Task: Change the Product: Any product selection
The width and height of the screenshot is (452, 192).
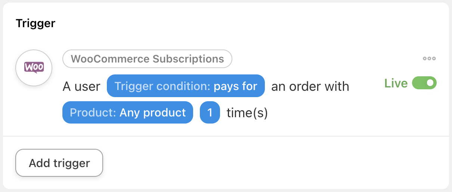Action: click(128, 112)
